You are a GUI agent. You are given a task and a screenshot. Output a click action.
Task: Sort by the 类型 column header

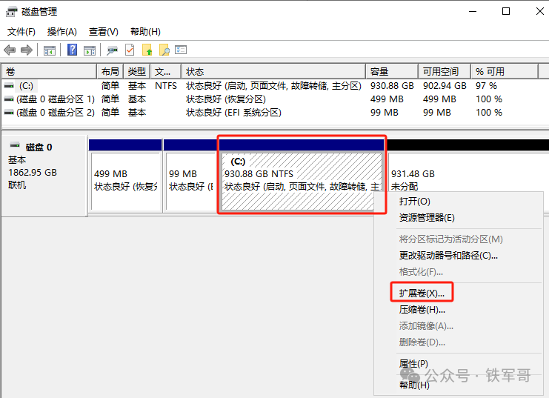(x=136, y=72)
